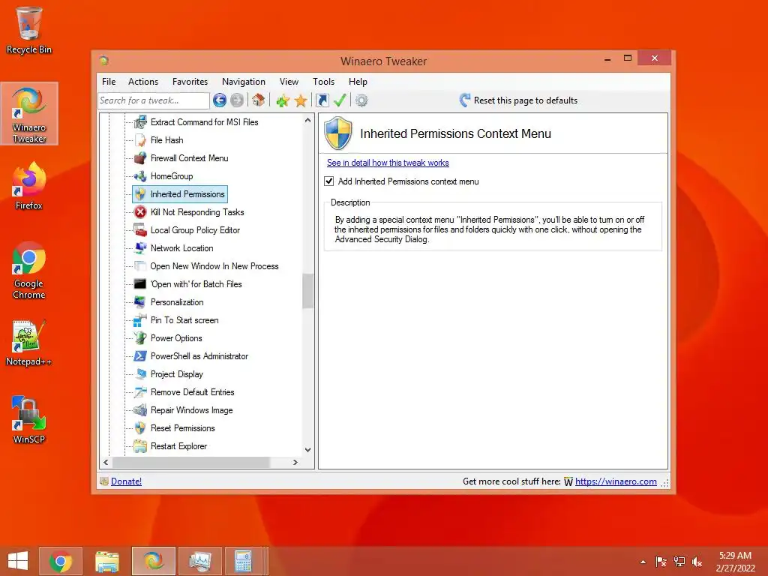Open the View menu
Image resolution: width=768 pixels, height=576 pixels.
289,82
